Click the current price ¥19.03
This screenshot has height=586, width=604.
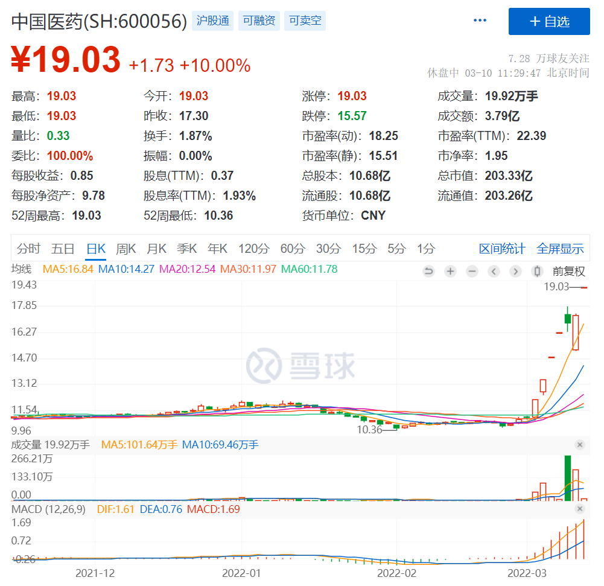66,60
